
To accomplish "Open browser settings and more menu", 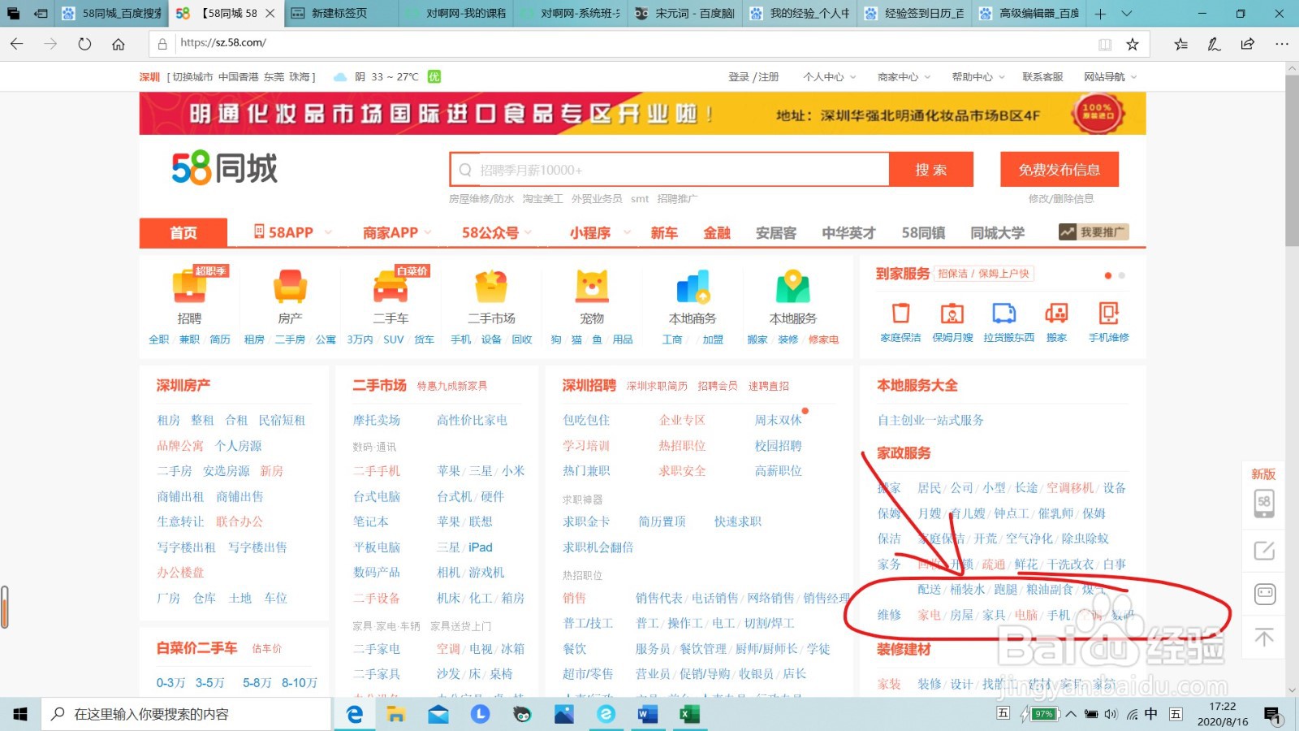I will [x=1282, y=44].
